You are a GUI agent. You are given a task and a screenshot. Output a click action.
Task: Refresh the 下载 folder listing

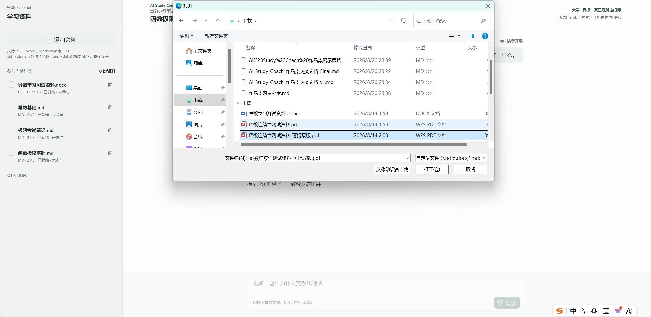click(x=404, y=20)
